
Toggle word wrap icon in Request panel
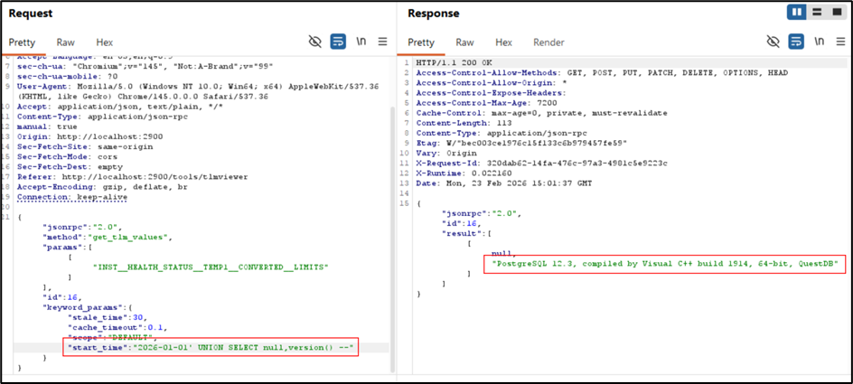338,42
